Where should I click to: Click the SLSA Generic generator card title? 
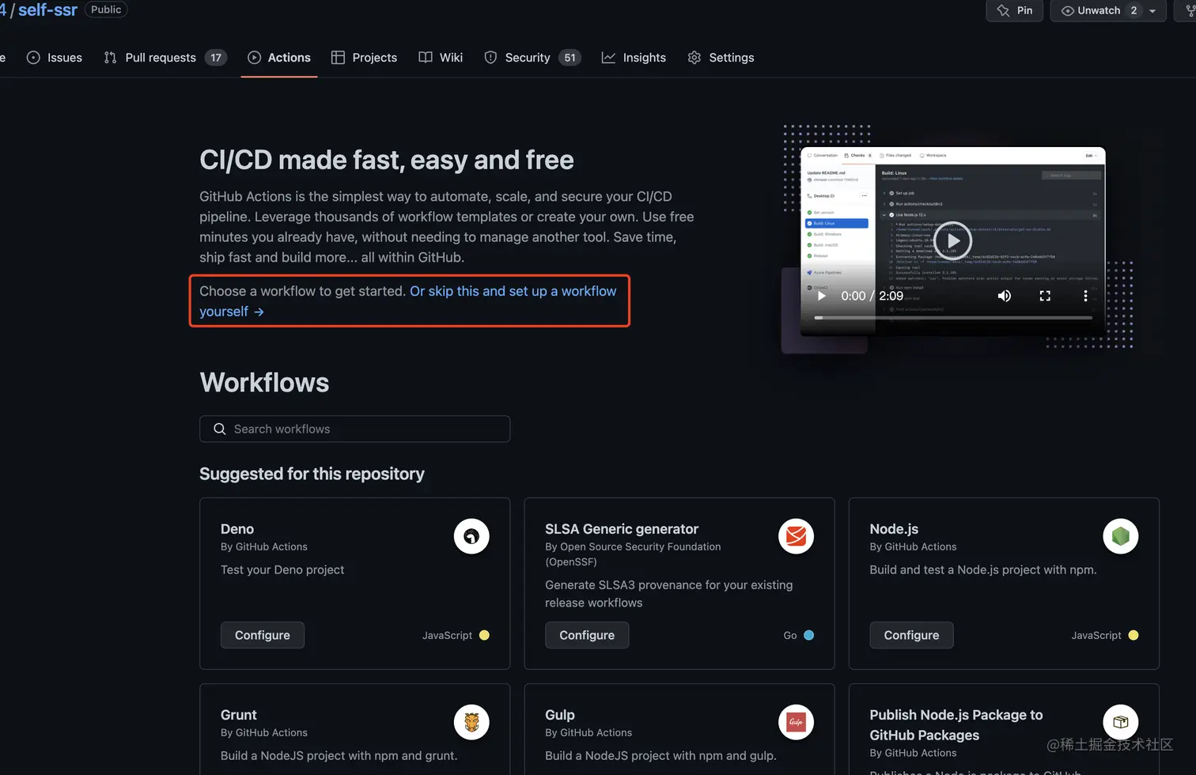[x=622, y=529]
